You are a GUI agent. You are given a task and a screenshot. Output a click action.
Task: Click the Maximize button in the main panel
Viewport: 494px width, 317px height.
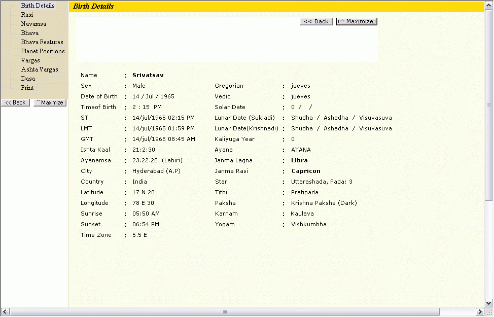[x=357, y=21]
